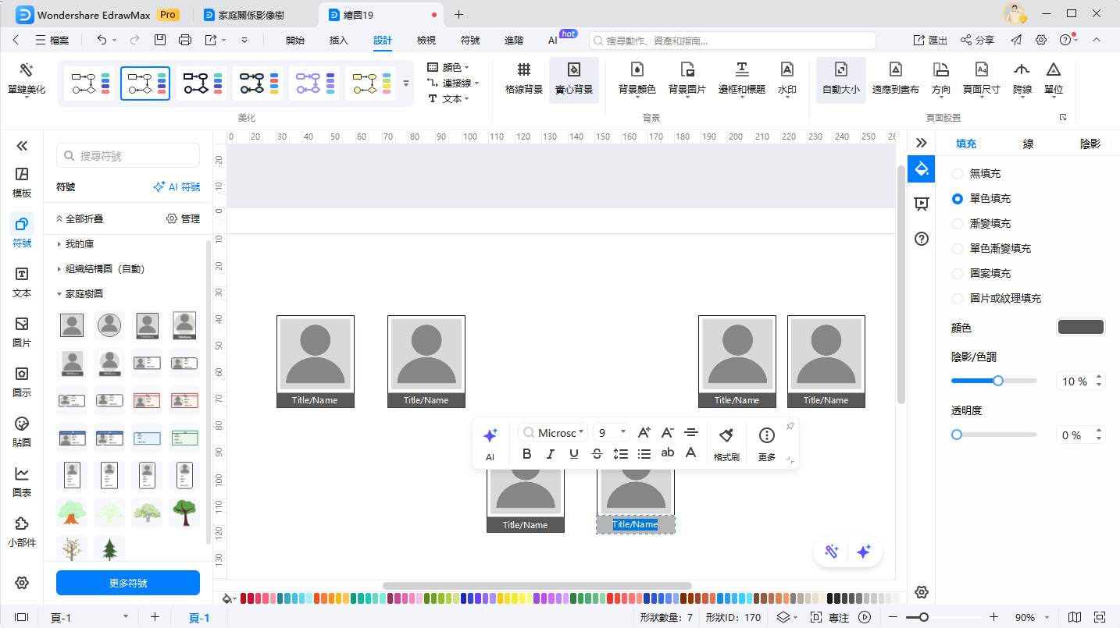Select the No Fill (無填充) radio option
This screenshot has width=1120, height=628.
click(957, 174)
